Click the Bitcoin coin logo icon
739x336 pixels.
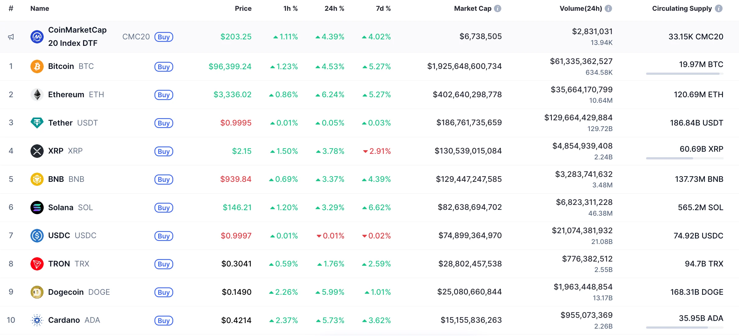[37, 66]
